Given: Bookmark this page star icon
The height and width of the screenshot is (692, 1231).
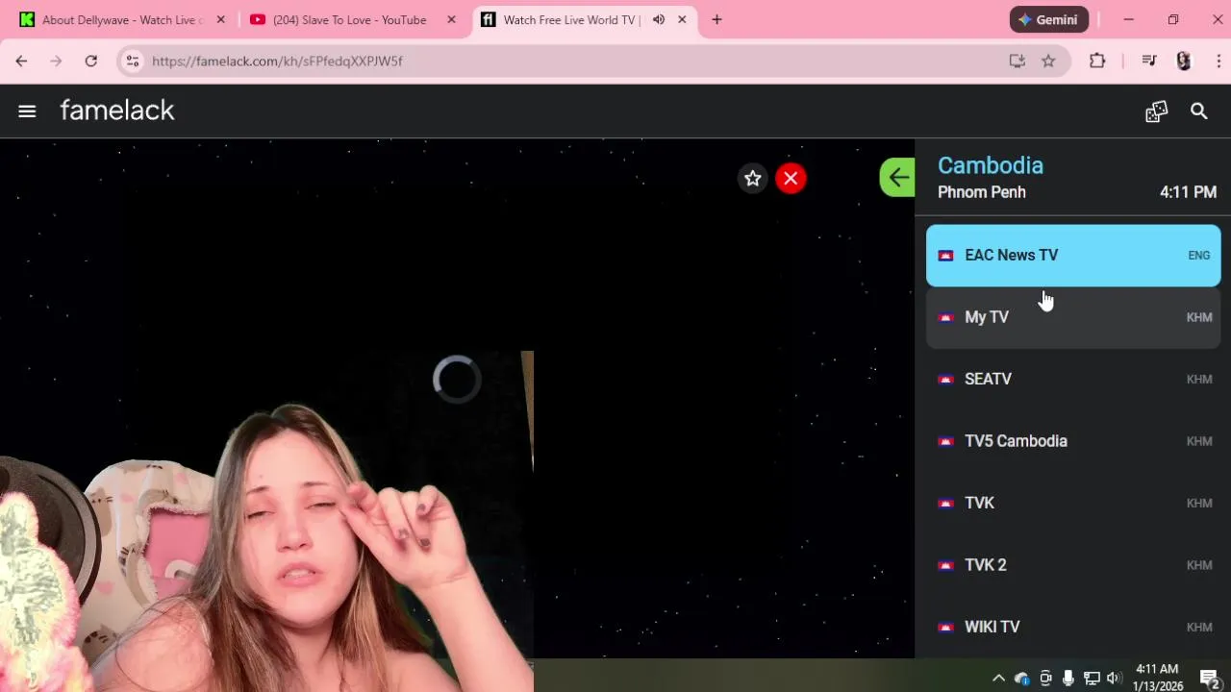Looking at the screenshot, I should coord(1048,61).
